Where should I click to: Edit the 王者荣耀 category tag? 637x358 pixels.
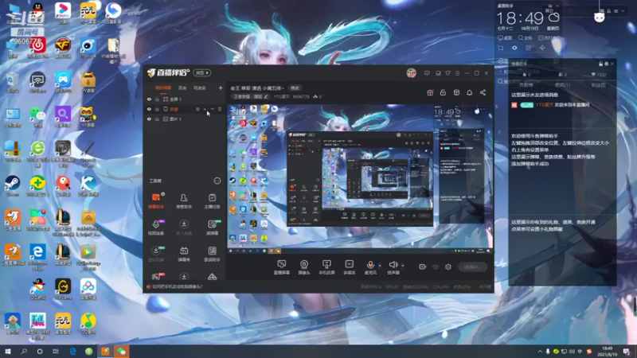(250, 96)
